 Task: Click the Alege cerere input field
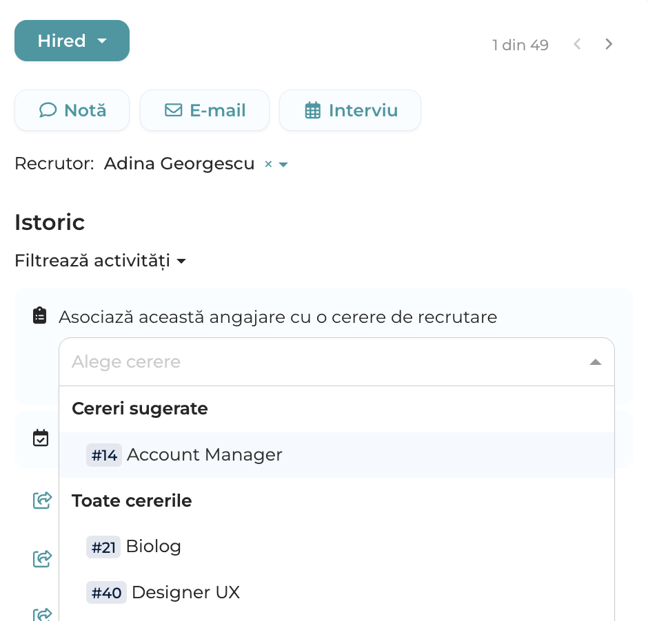[336, 362]
